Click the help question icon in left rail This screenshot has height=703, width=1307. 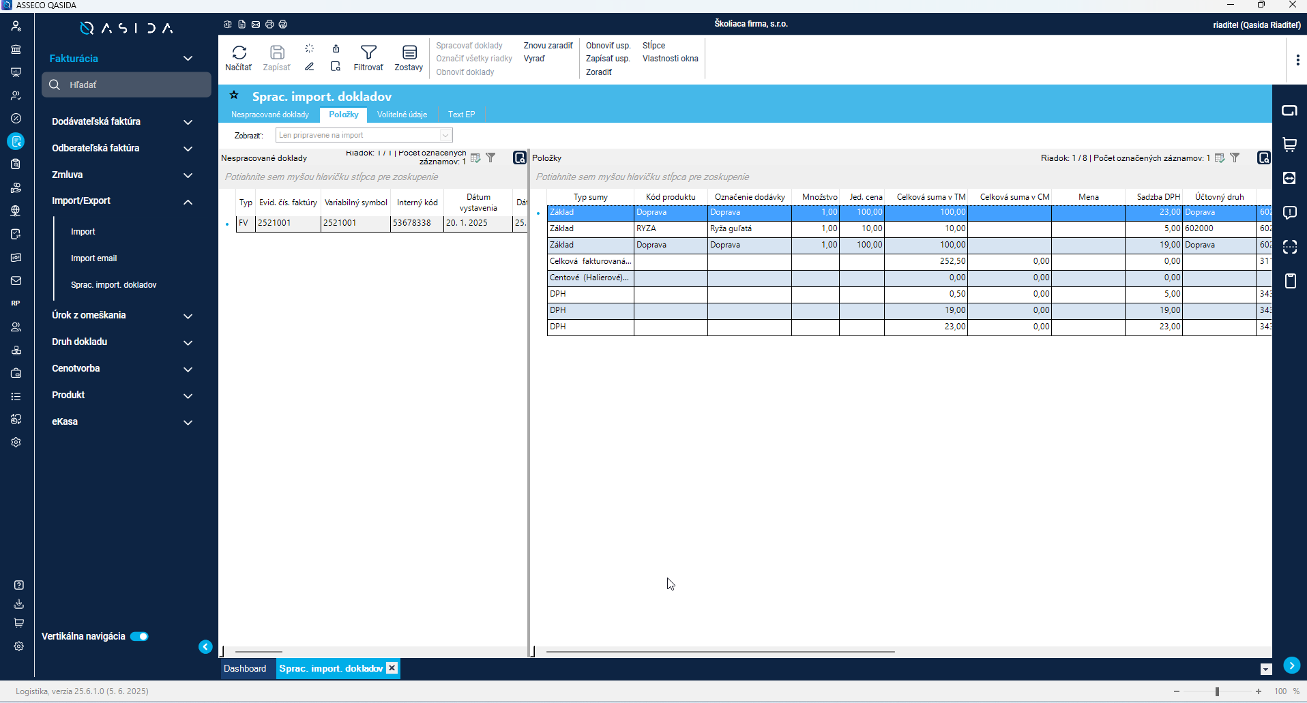pos(19,585)
